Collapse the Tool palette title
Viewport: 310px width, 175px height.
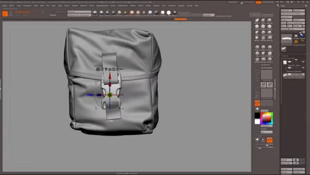coord(283,6)
